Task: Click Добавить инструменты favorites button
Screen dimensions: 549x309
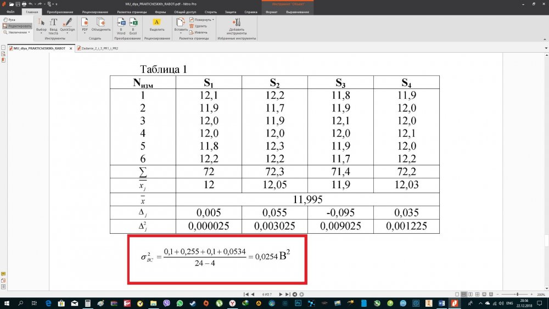Action: tap(237, 26)
